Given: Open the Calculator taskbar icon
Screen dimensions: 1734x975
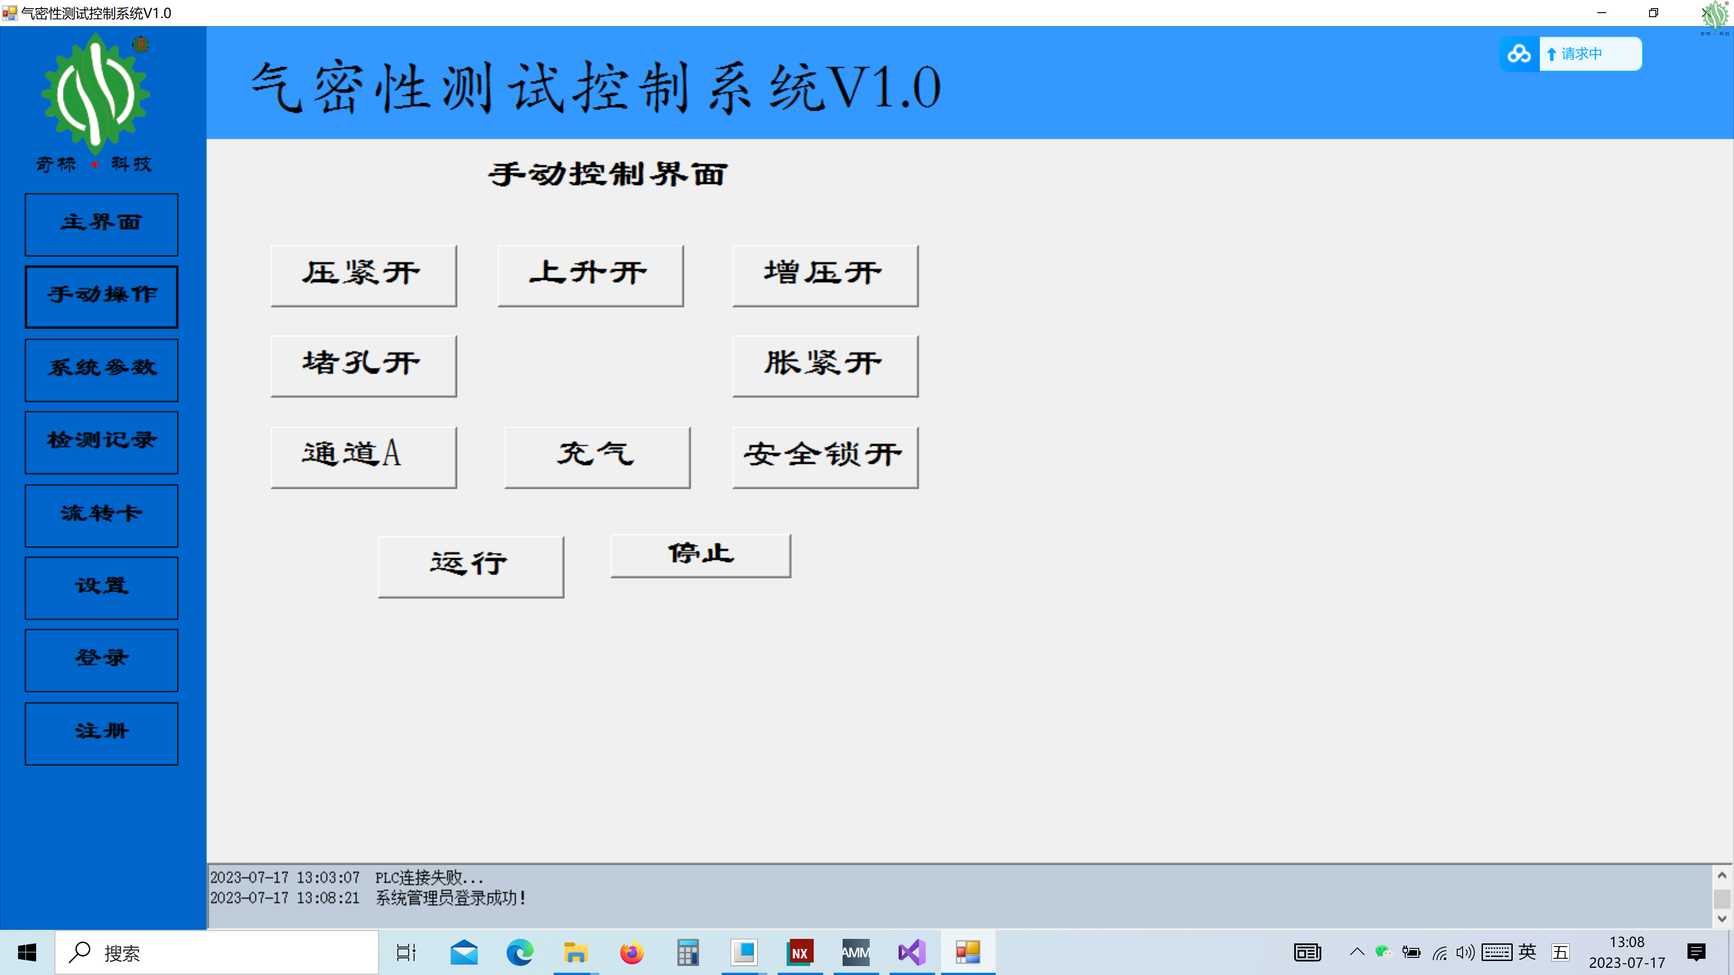Looking at the screenshot, I should click(x=687, y=952).
